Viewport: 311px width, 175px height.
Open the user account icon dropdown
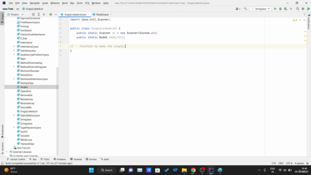point(238,9)
